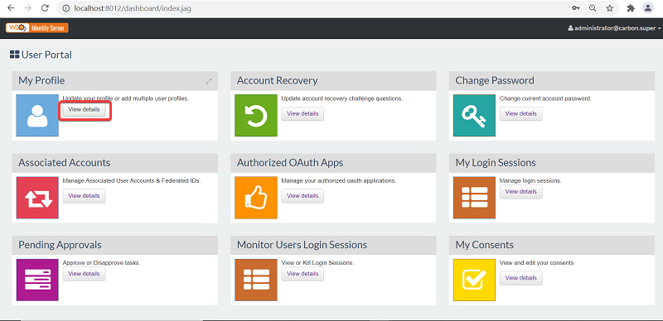The width and height of the screenshot is (663, 321).
Task: Open View details under My Profile
Action: point(85,109)
